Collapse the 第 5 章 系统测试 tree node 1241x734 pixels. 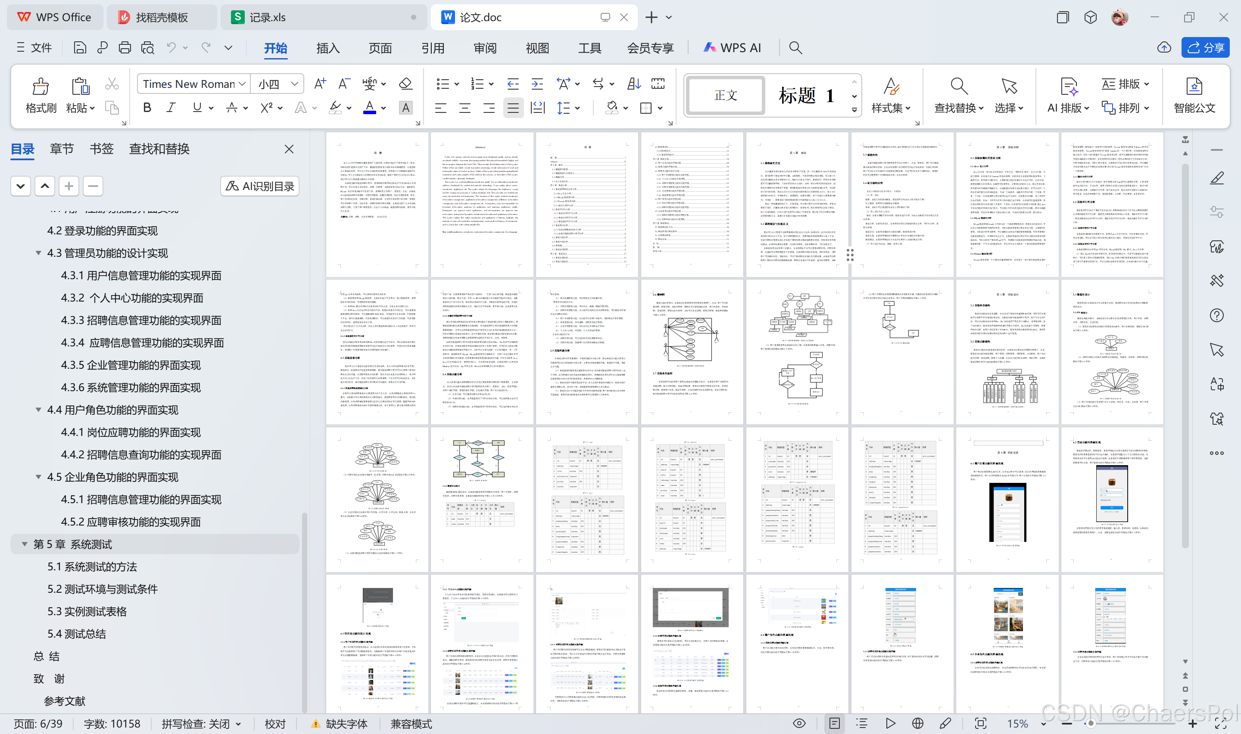24,544
